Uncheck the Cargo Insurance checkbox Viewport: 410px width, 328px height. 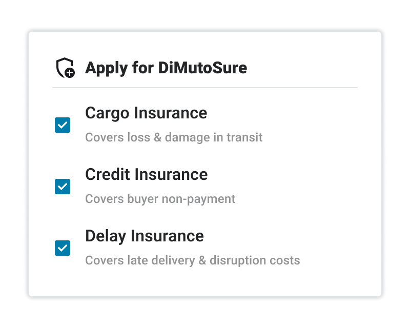coord(63,125)
